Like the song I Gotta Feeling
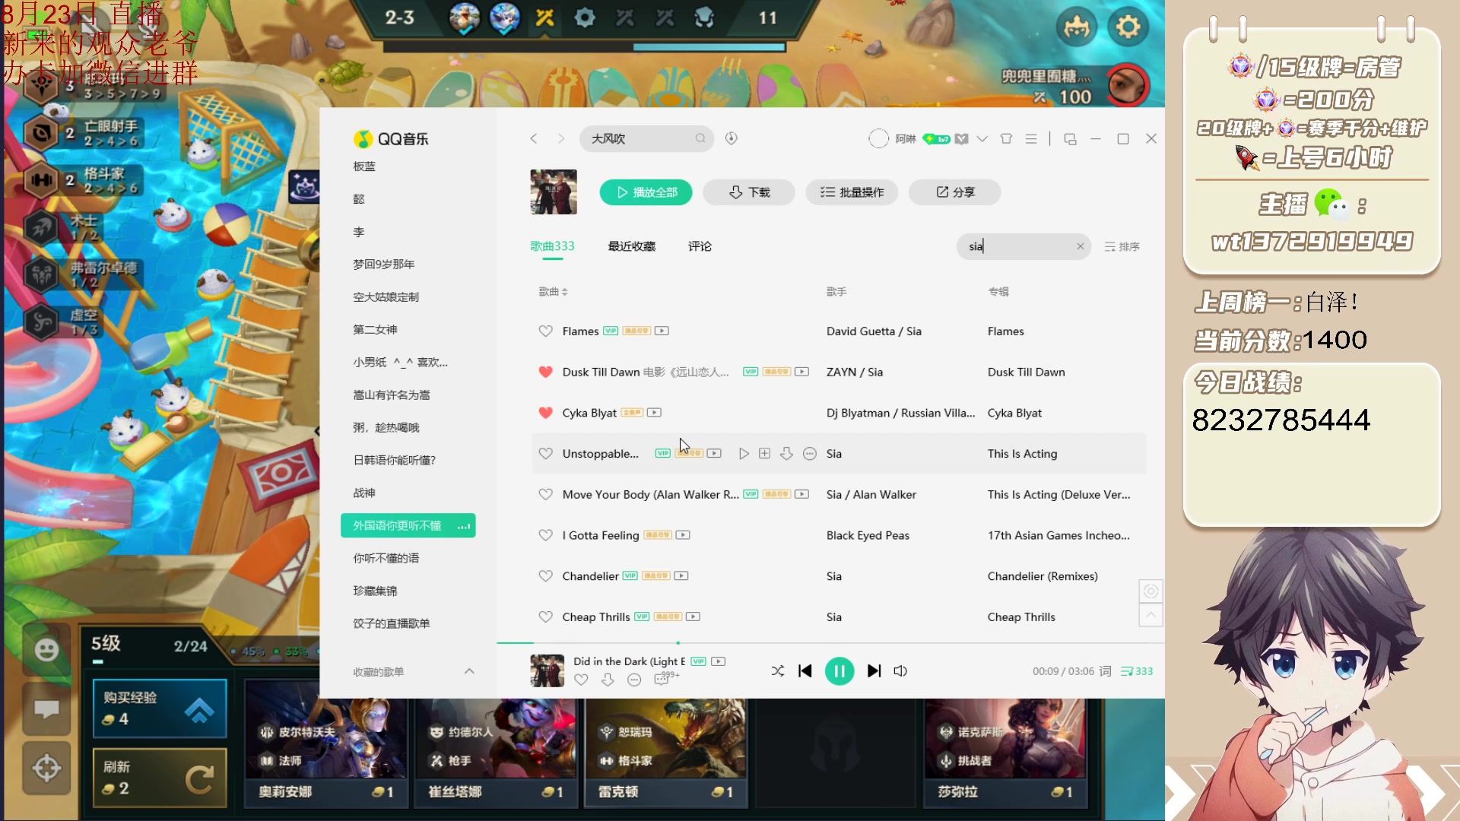 click(x=545, y=535)
